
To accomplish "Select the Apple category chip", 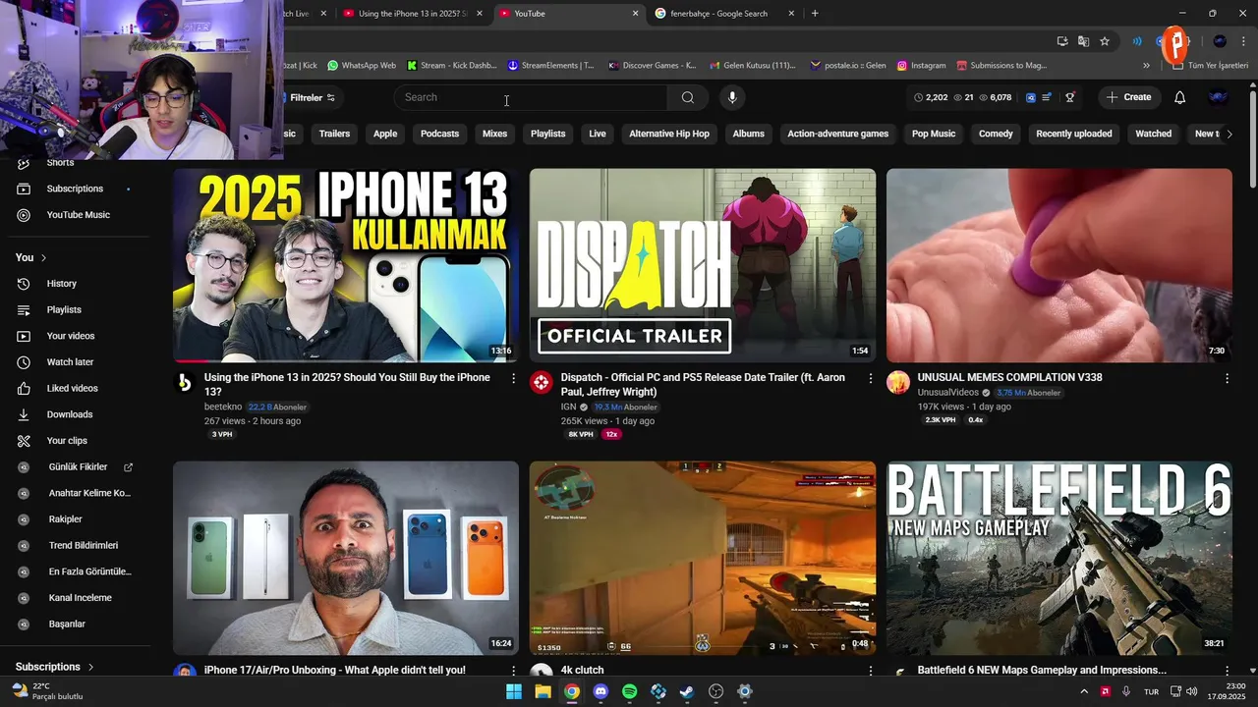I will pyautogui.click(x=385, y=134).
